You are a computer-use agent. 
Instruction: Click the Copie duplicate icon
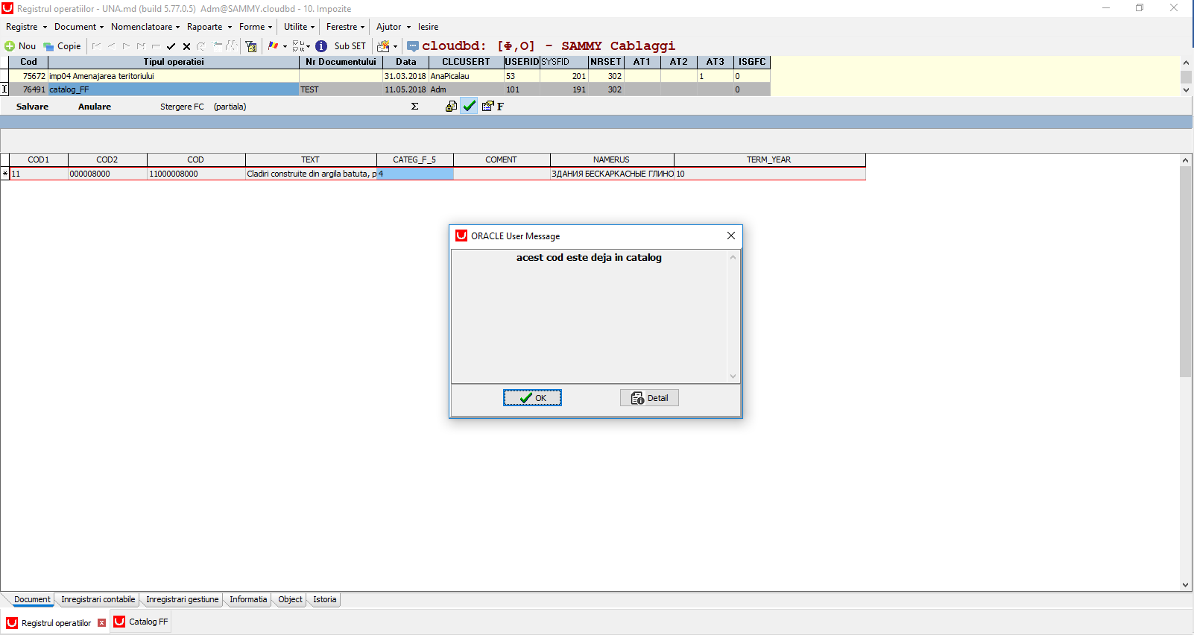(48, 46)
